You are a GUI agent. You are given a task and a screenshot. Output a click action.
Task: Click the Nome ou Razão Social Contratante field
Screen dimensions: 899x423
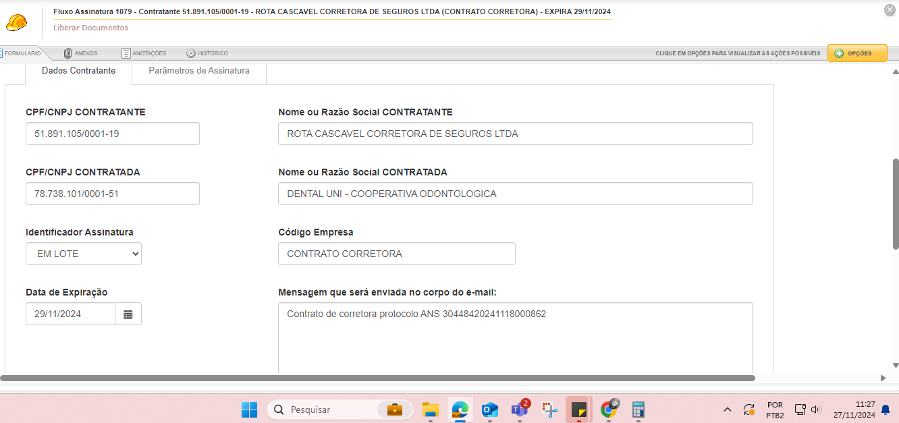516,134
